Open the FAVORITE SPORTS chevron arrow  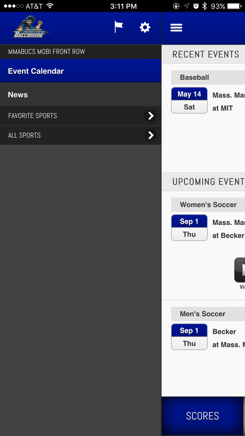click(x=150, y=116)
